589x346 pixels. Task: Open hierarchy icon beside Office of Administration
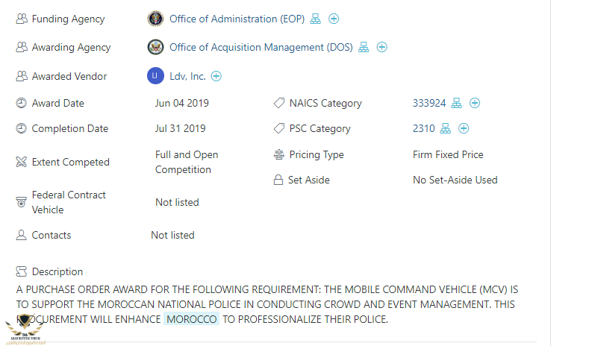[x=316, y=19]
